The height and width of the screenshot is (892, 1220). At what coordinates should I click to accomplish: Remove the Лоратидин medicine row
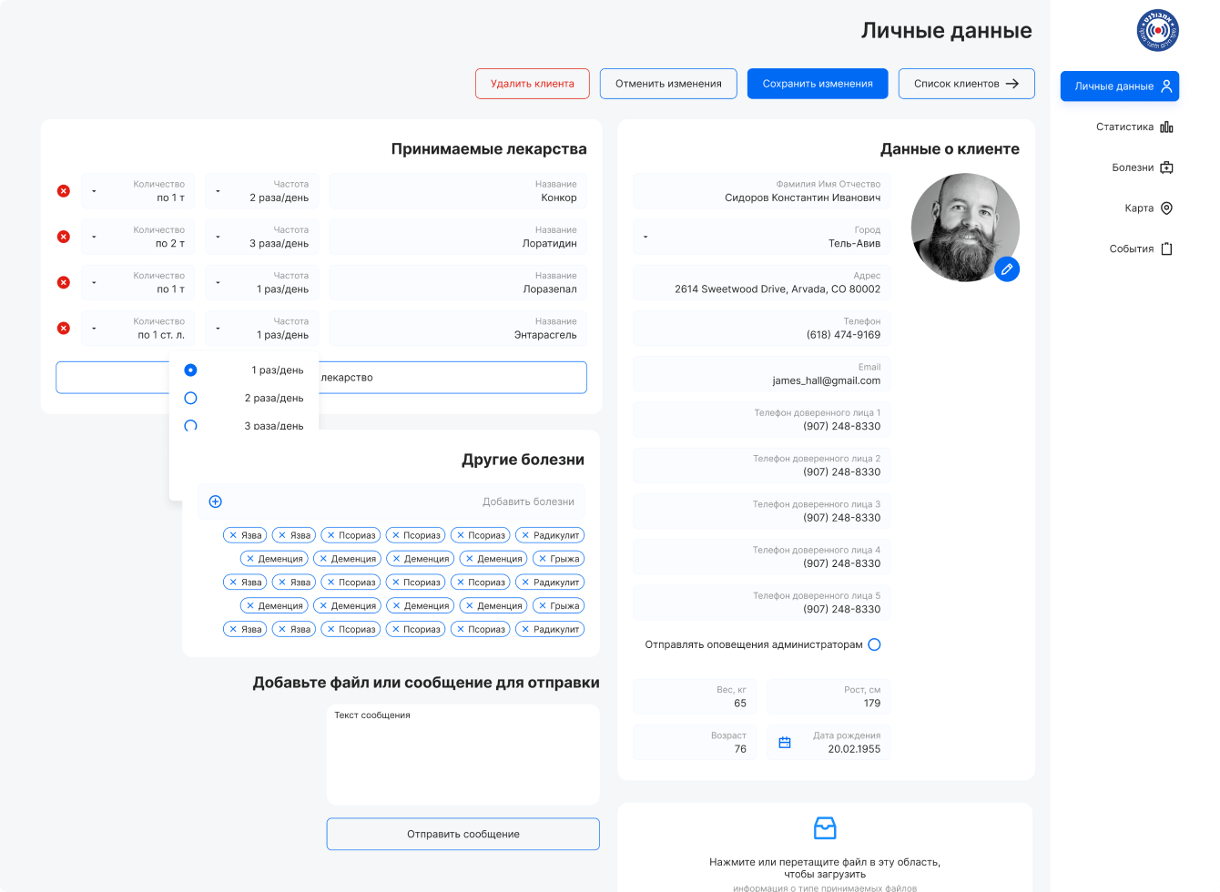pos(64,237)
